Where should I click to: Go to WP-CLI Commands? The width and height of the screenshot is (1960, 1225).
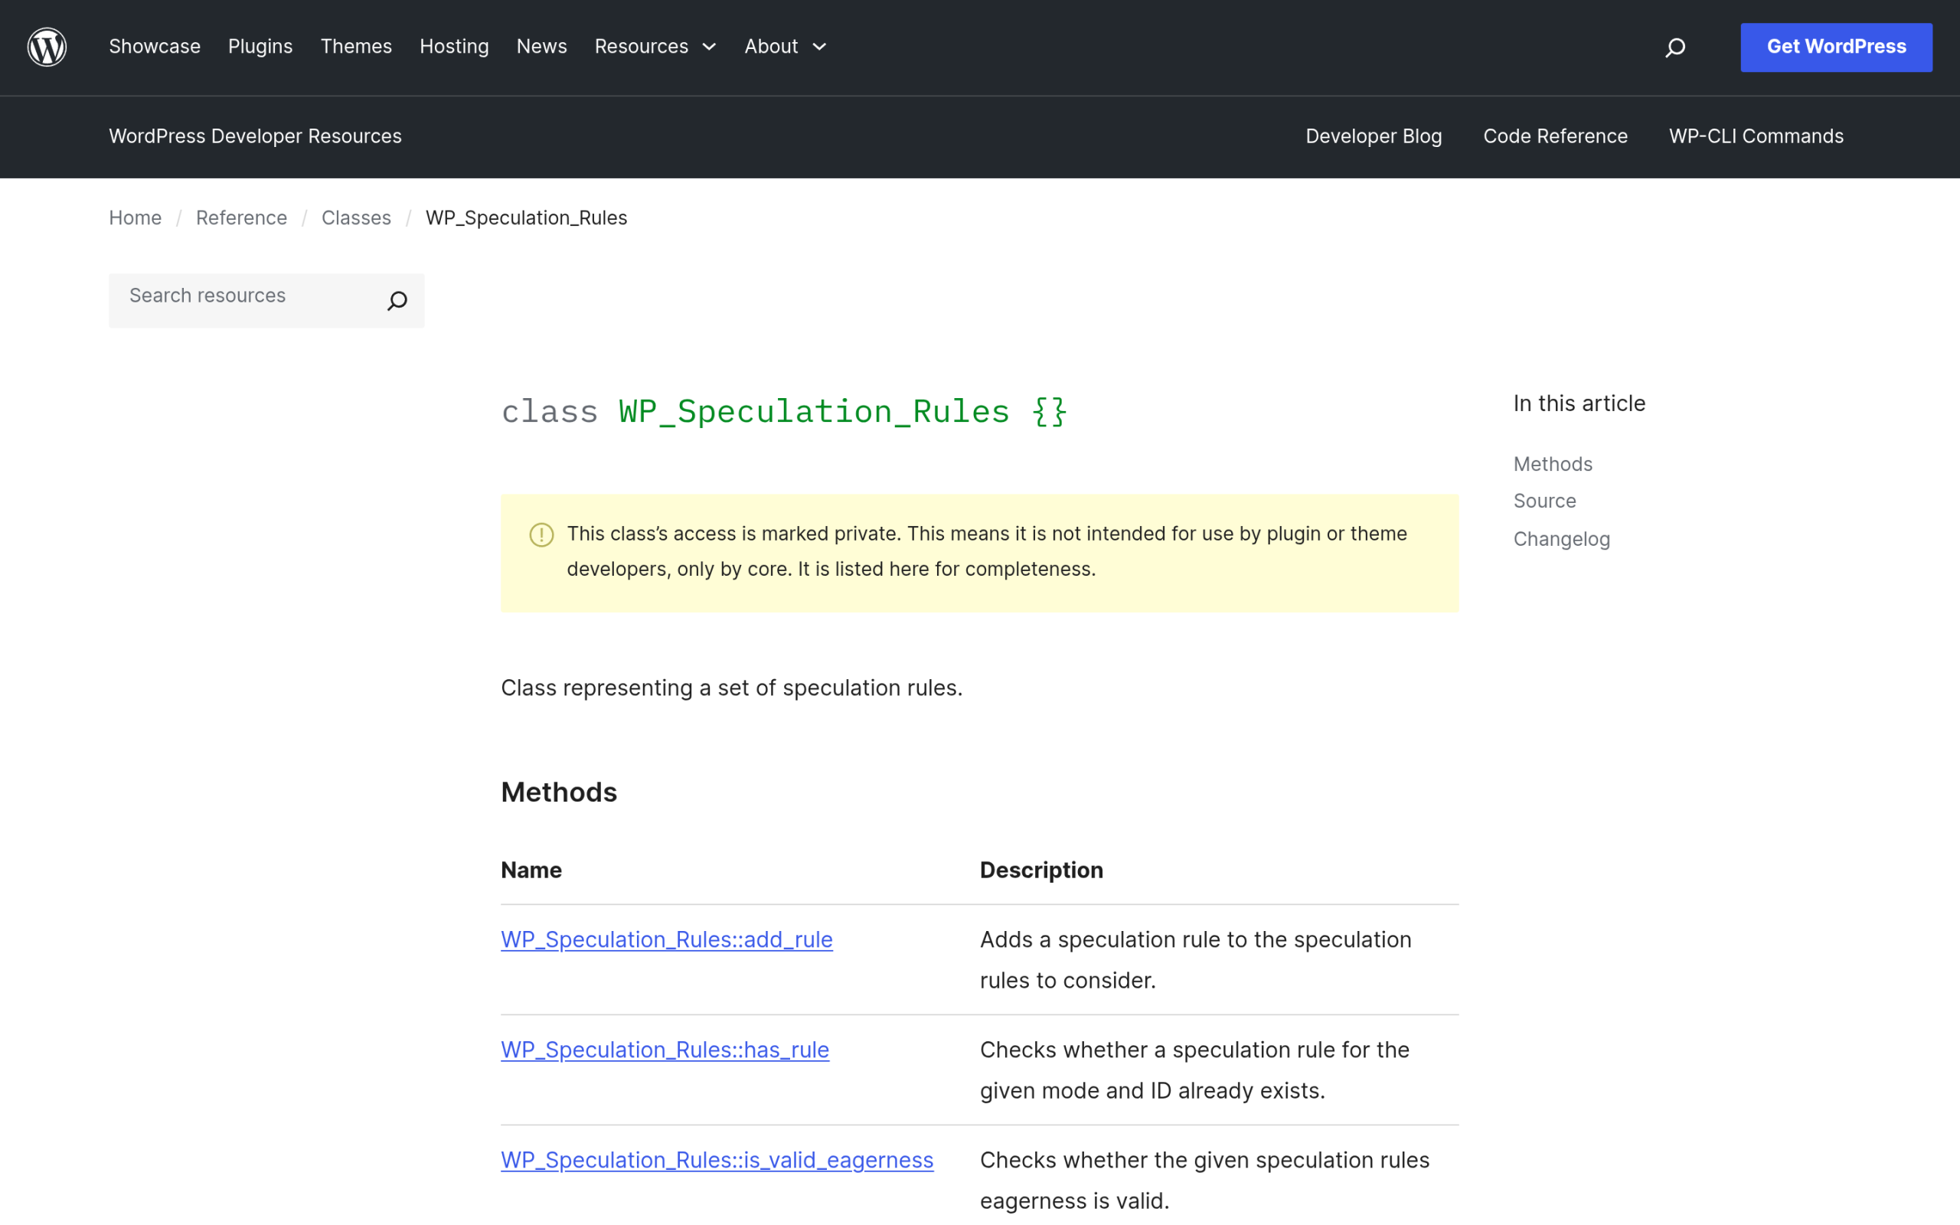1756,136
